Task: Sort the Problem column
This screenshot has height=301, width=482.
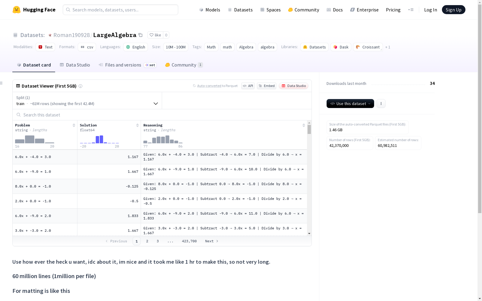Action: [74, 125]
